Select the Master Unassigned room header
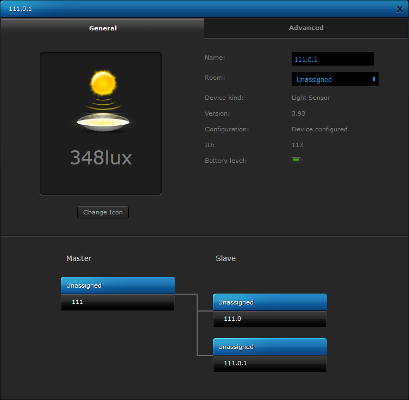Screen dimensions: 409x400 click(118, 285)
